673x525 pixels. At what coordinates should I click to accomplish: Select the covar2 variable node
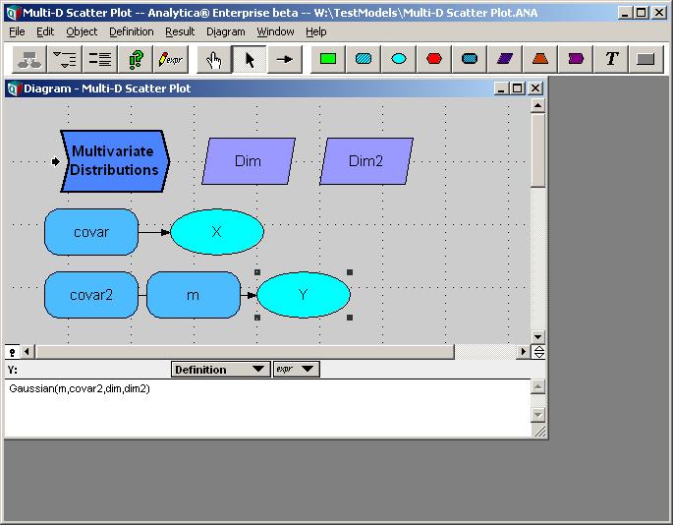pos(91,295)
